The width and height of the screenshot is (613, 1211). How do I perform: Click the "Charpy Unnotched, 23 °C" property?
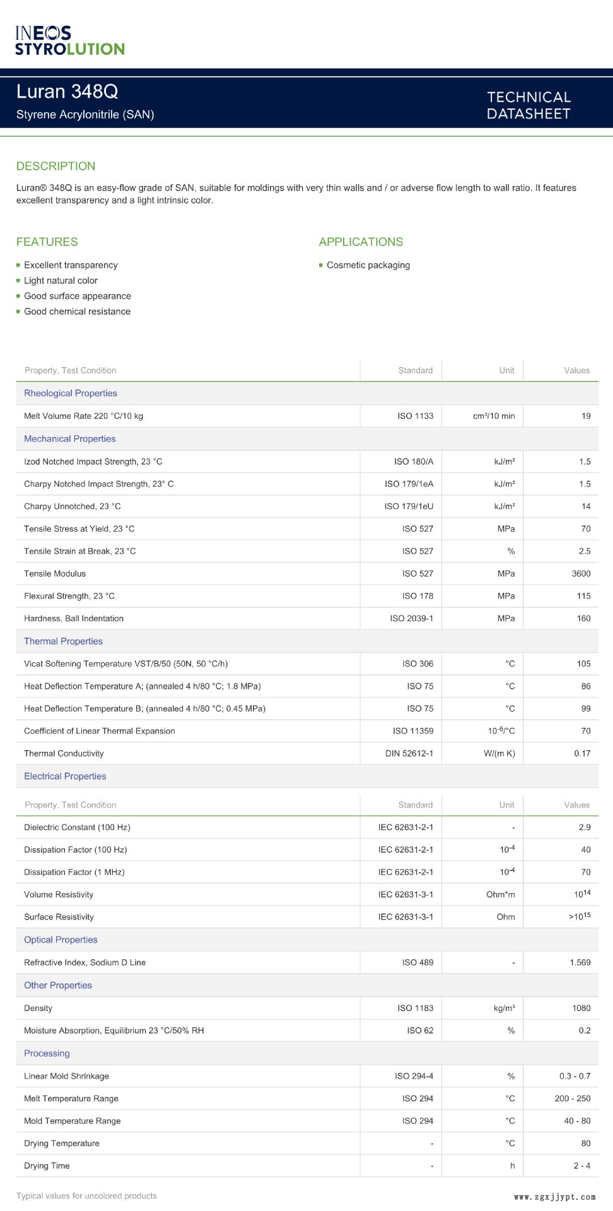click(73, 506)
